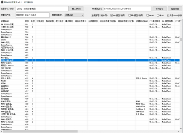
Task: Click the 索引 column header
Action: tap(27, 21)
